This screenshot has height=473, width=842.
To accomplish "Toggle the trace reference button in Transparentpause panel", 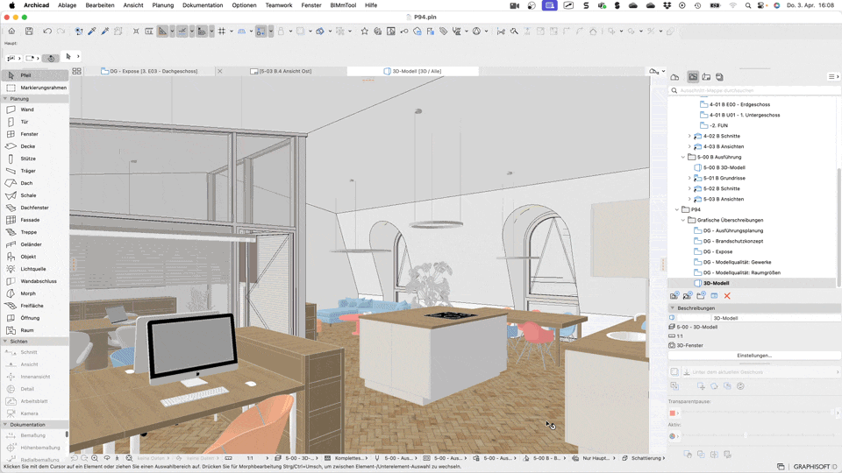I will pyautogui.click(x=674, y=371).
